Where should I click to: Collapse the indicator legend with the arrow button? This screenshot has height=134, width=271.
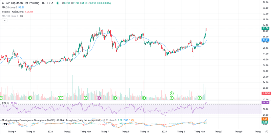point(5,21)
